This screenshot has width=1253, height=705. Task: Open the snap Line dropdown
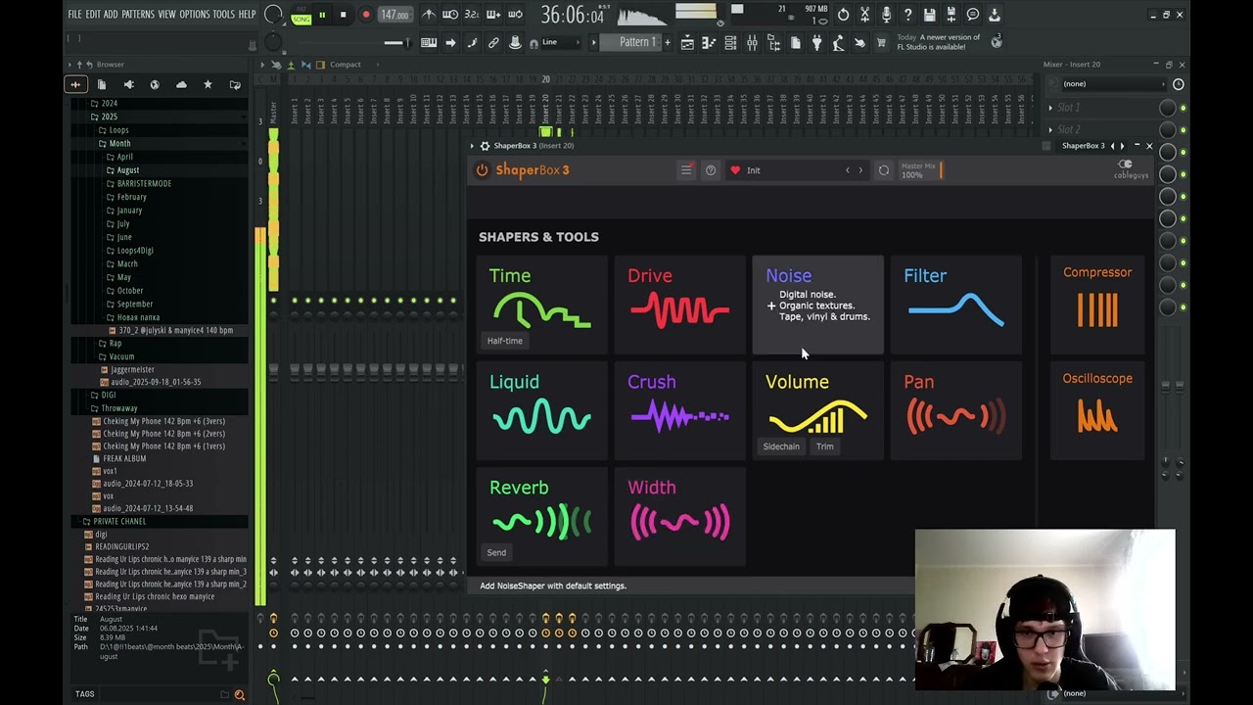[563, 42]
